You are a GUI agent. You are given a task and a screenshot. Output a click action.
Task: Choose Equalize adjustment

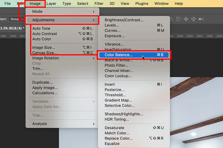coord(134,144)
